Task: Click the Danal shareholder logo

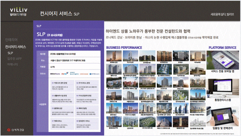Action: tap(65, 74)
